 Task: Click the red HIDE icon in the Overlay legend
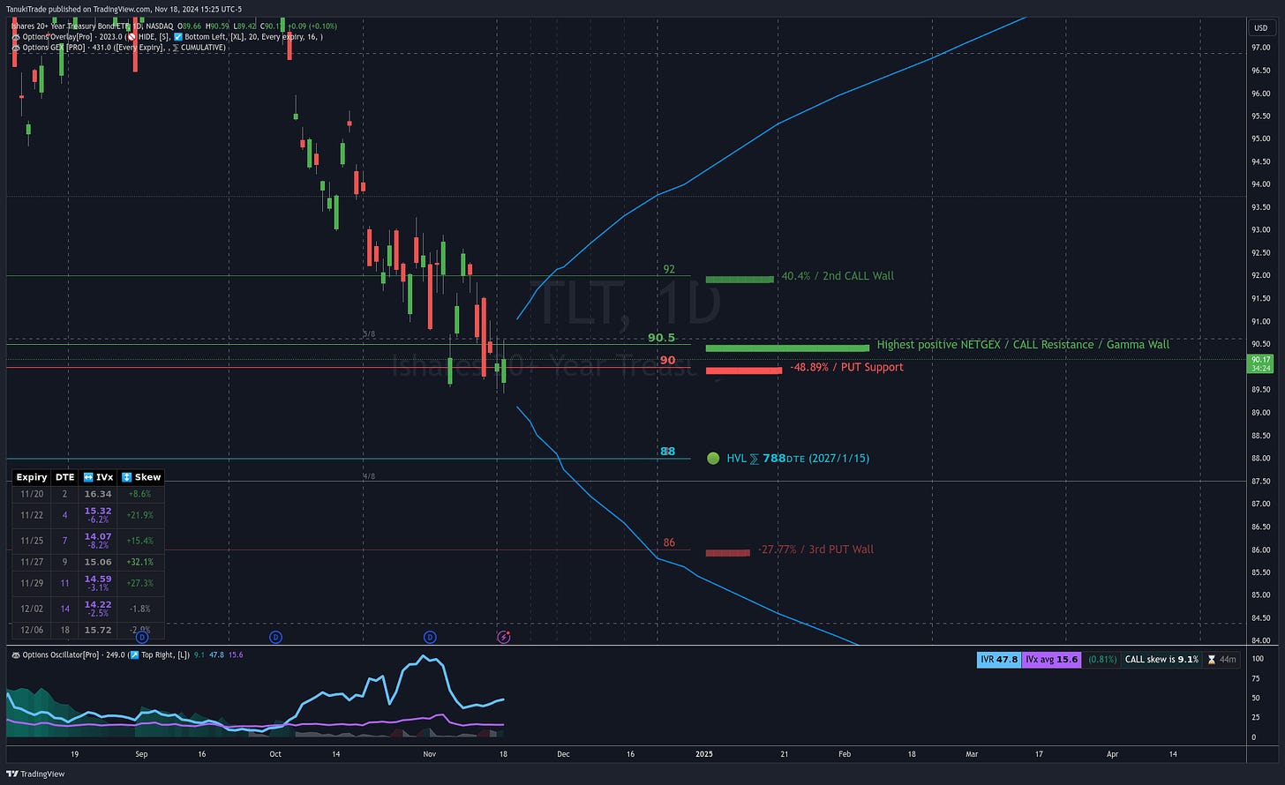tap(132, 37)
